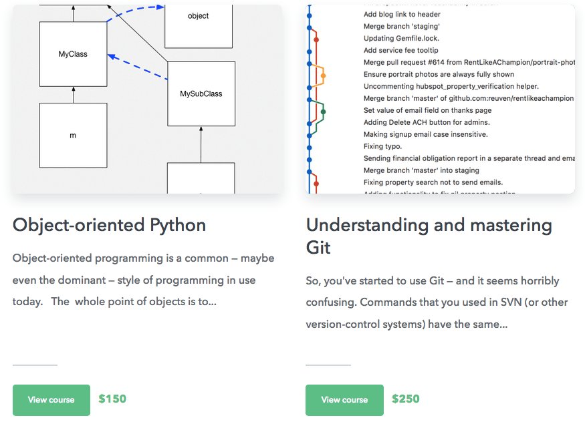
Task: Click the $150 price label
Action: [x=112, y=399]
